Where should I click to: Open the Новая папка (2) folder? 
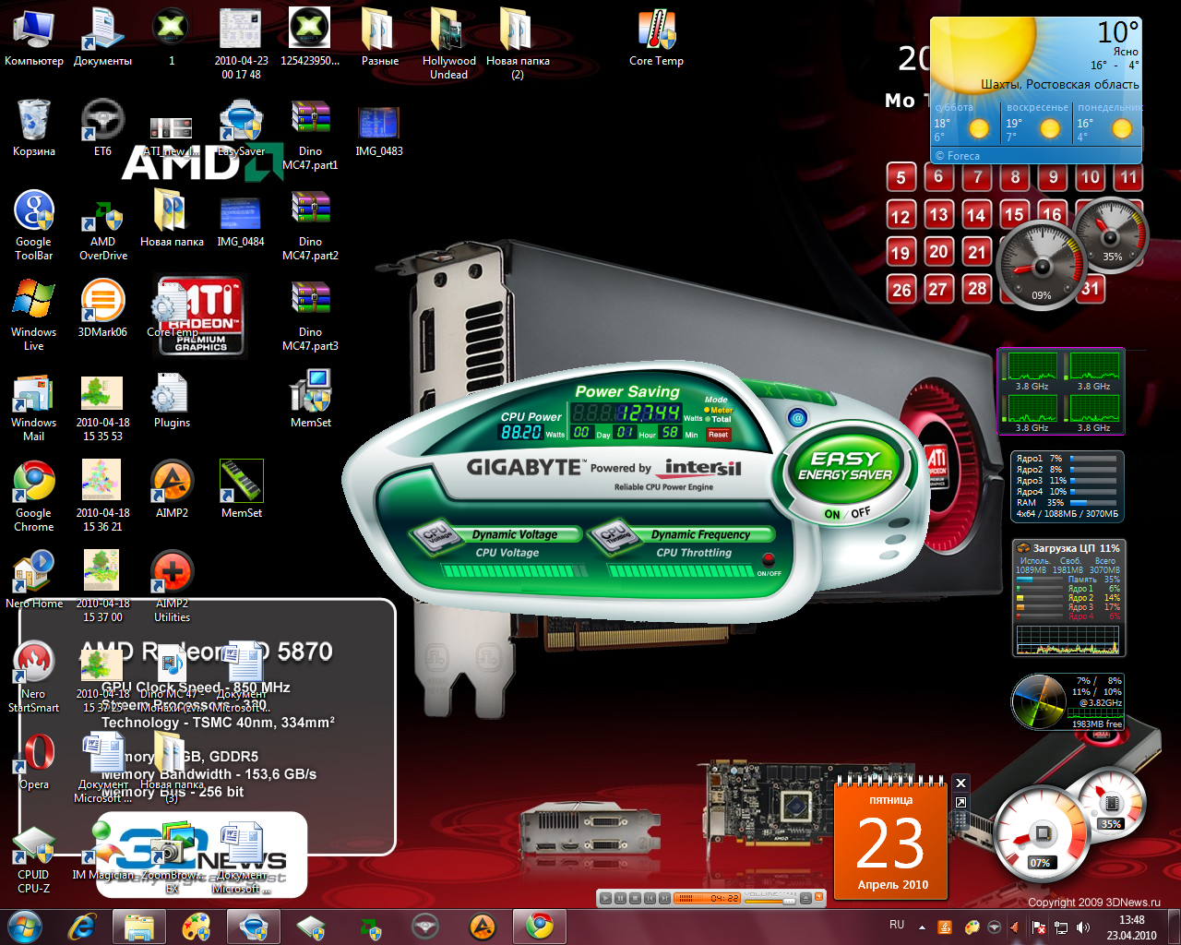(518, 43)
